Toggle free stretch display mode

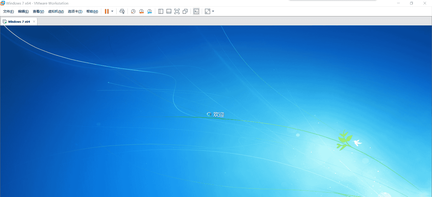click(207, 11)
